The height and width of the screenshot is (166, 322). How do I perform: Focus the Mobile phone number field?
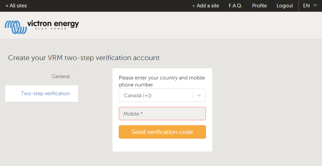pos(162,114)
